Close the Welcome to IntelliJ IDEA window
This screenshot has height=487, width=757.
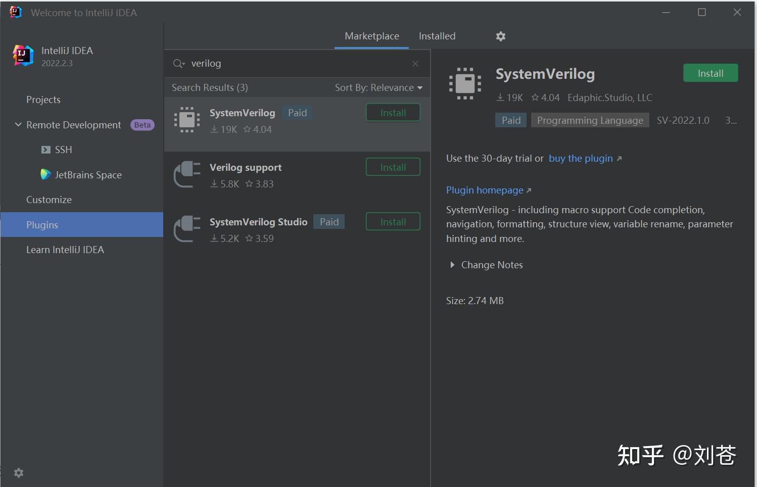click(x=737, y=12)
